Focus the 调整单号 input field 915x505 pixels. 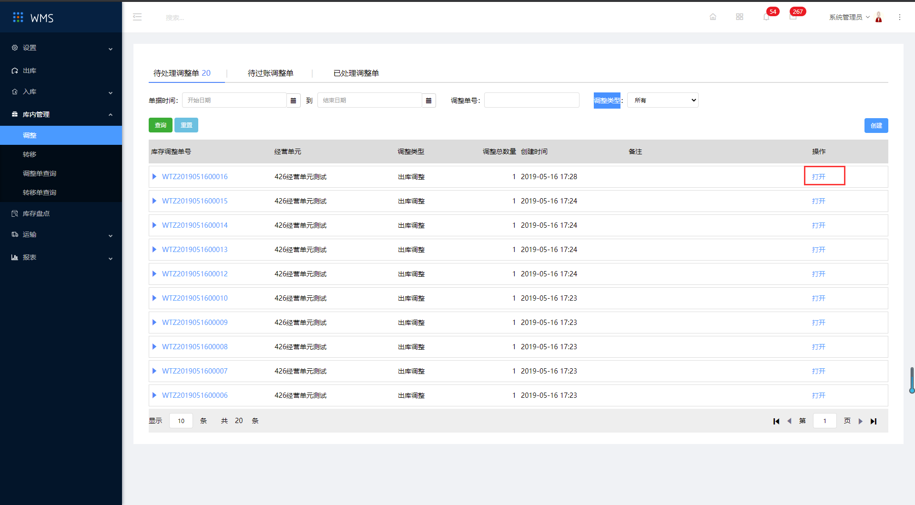point(532,100)
